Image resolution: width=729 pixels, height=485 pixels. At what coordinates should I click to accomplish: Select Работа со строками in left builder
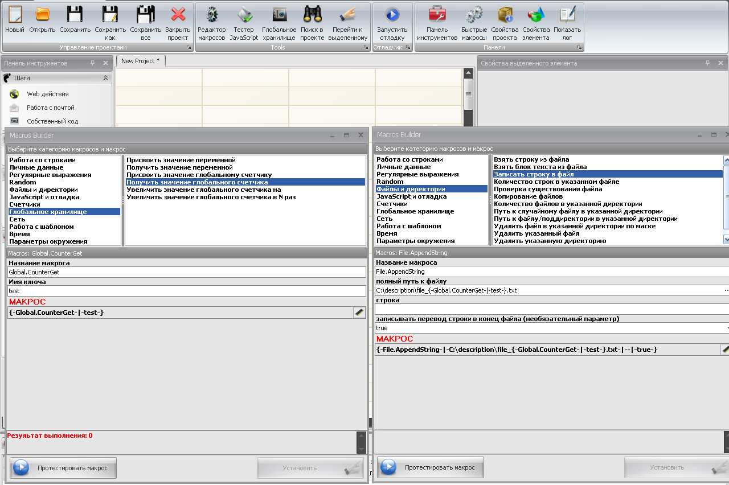coord(42,160)
